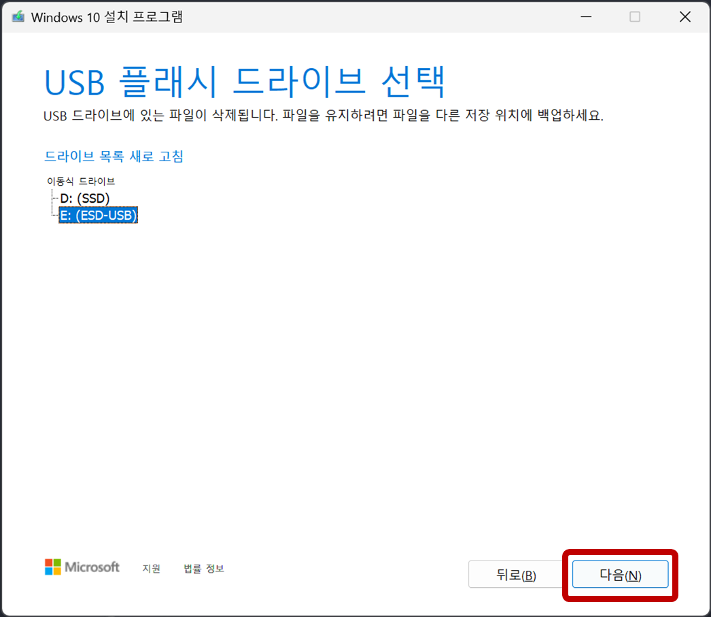
Task: Click the Back (뒤로) button
Action: pos(516,574)
